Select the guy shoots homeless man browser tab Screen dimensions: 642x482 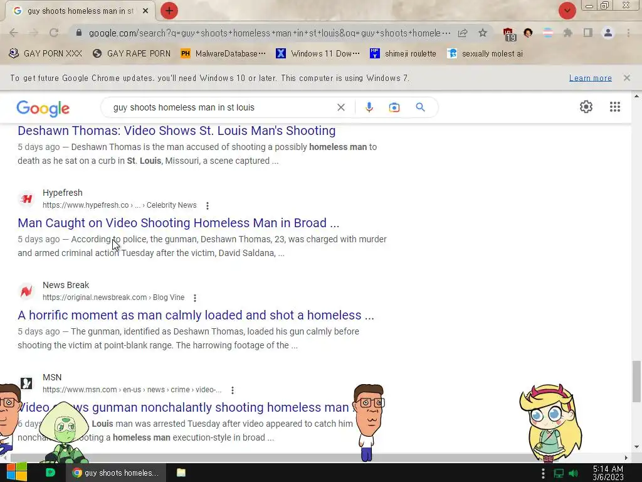tap(80, 11)
